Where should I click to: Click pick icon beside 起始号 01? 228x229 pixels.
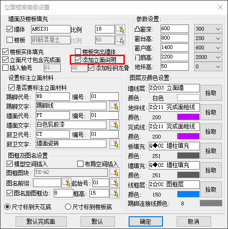[114, 183]
